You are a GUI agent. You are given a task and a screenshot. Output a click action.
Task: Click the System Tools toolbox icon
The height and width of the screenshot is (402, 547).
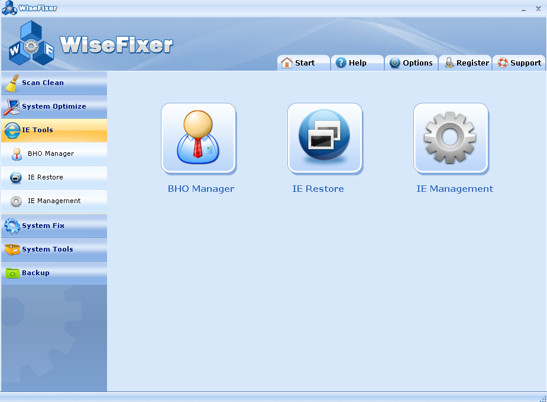tap(12, 250)
